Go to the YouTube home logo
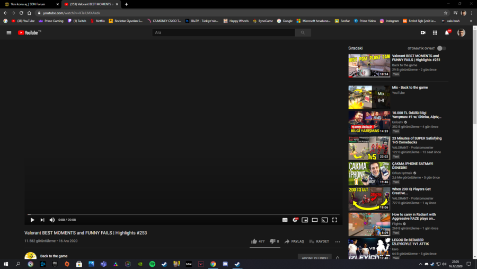The height and width of the screenshot is (269, 477). pos(29,32)
